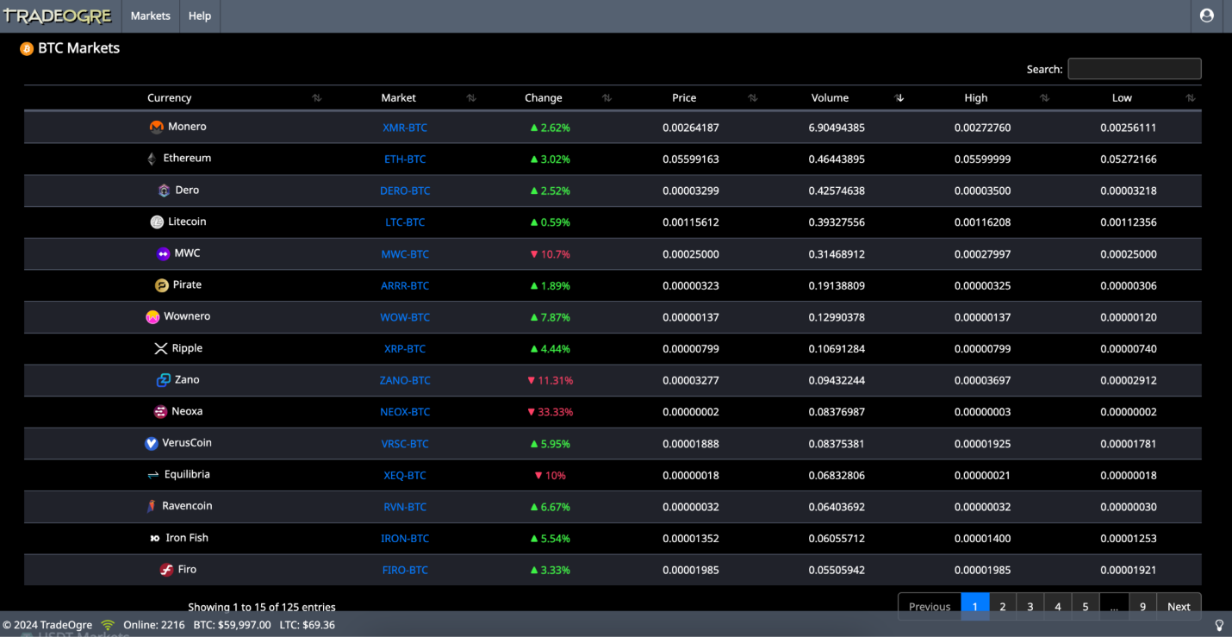Click the Online: 2216 status text
The height and width of the screenshot is (637, 1232).
coord(154,625)
